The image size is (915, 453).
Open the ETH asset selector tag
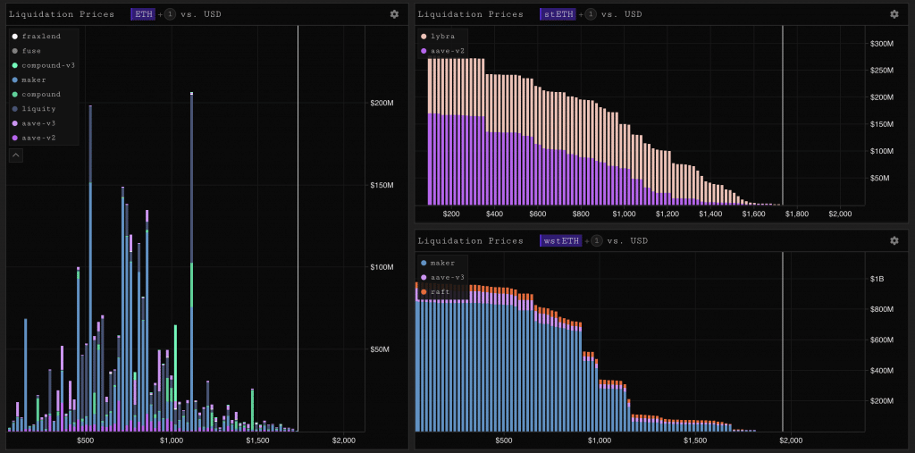click(143, 14)
